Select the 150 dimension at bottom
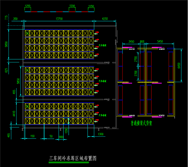The width and height of the screenshot is (188, 167). [32, 136]
